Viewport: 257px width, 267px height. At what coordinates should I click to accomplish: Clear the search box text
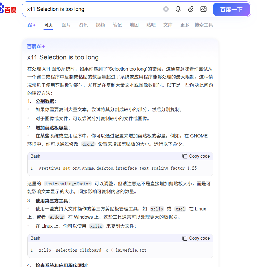tap(166, 9)
